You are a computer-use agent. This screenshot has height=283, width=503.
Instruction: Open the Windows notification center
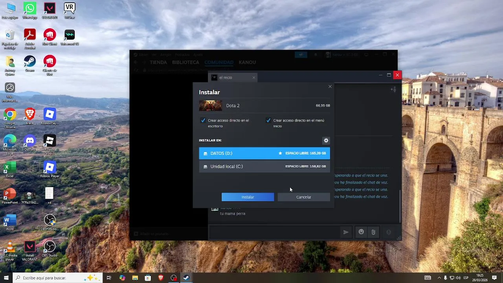(494, 278)
